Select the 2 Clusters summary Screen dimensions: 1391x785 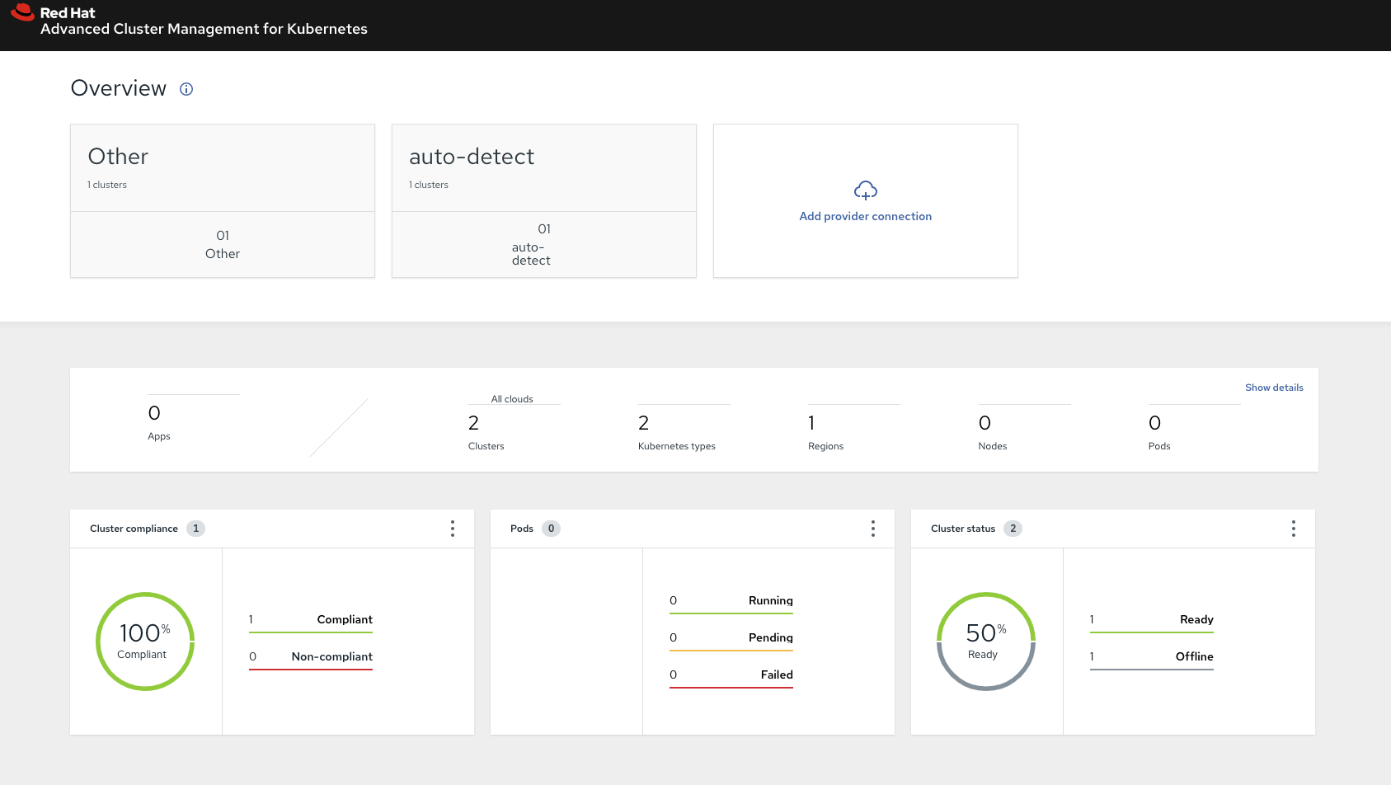[514, 428]
